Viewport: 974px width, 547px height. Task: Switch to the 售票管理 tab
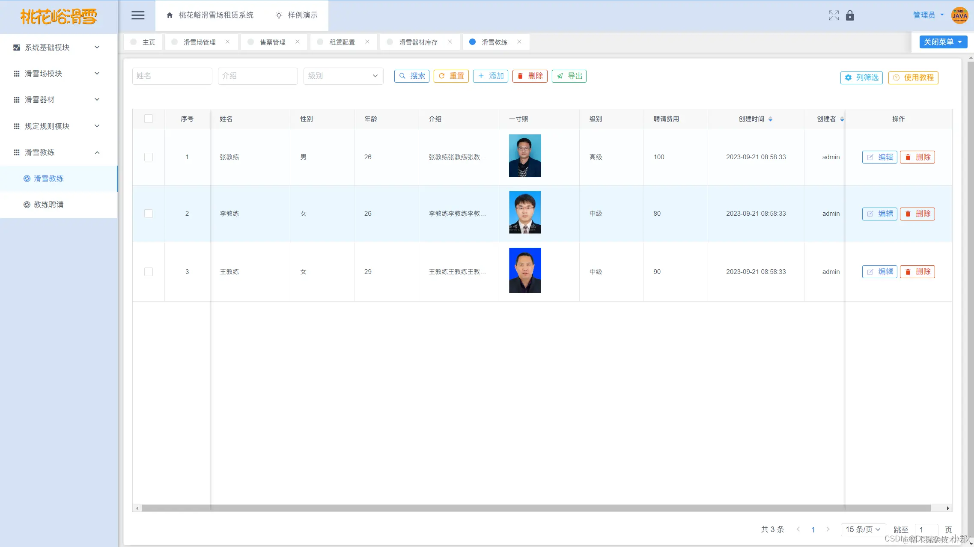pos(272,42)
